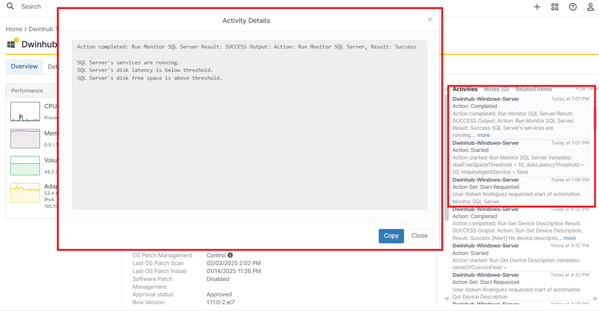Open the Memory performance graph thumbnail
599x311 pixels.
click(x=25, y=138)
